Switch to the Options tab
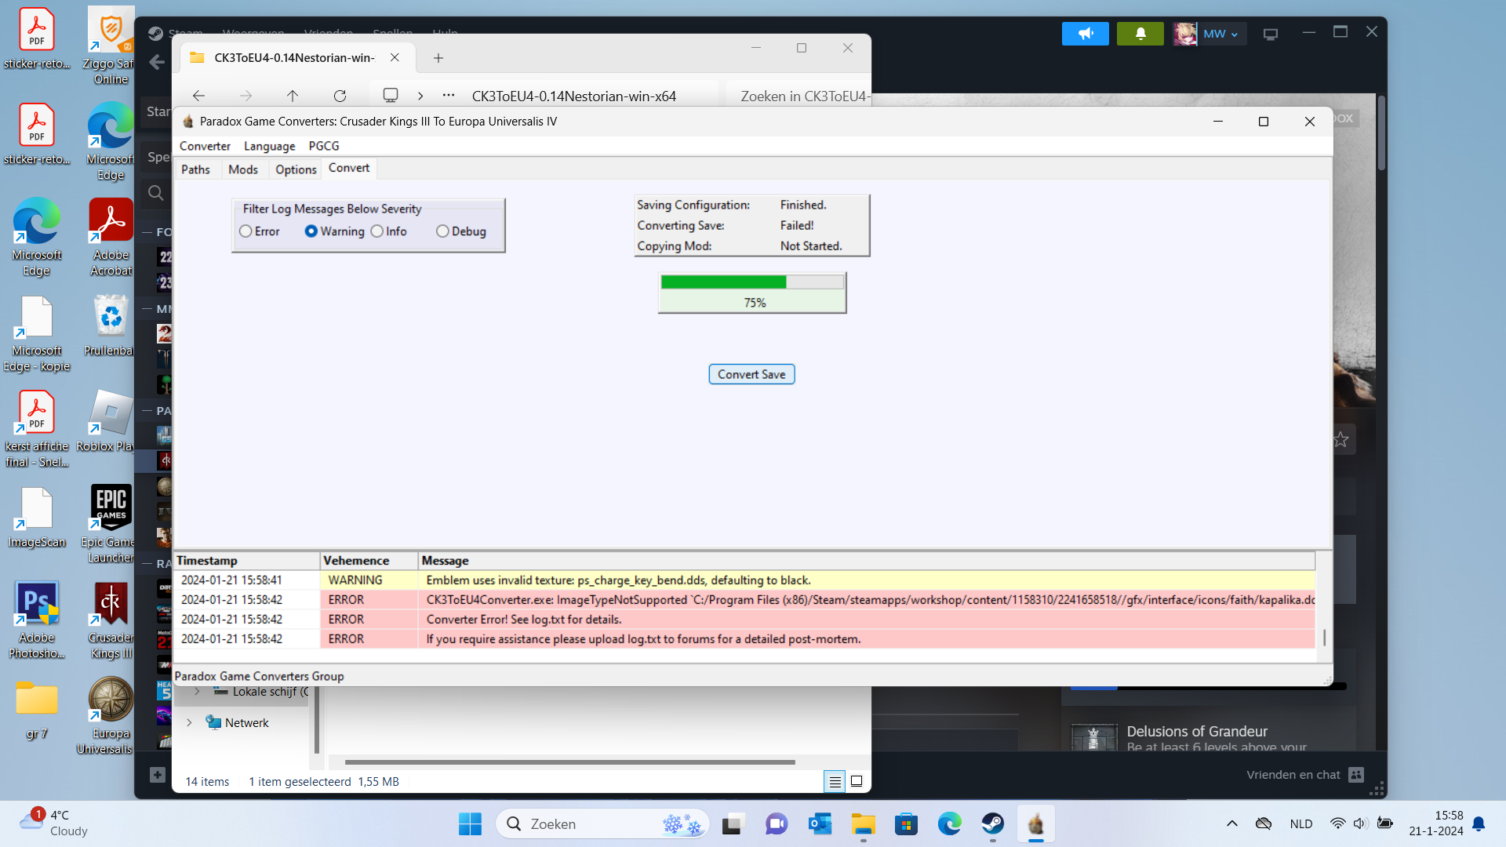Image resolution: width=1506 pixels, height=847 pixels. pyautogui.click(x=296, y=169)
